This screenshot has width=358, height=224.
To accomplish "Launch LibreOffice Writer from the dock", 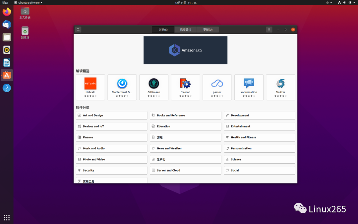I will [x=7, y=62].
